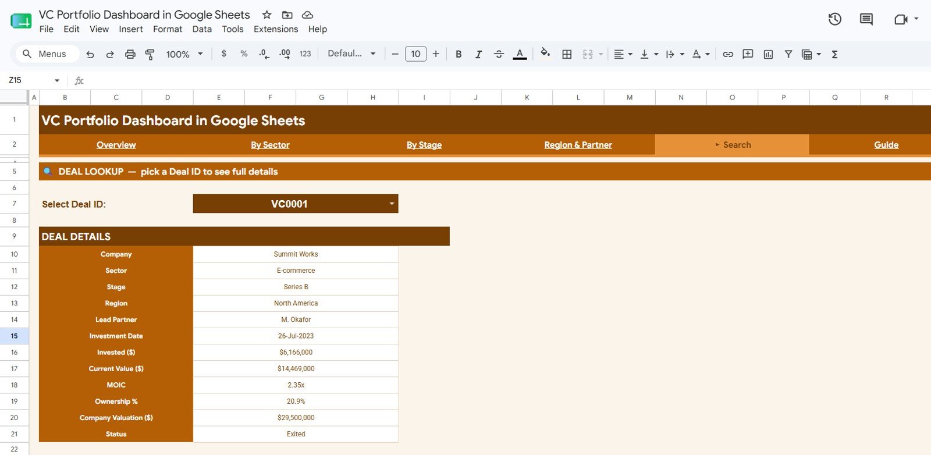The width and height of the screenshot is (931, 455).
Task: Go to the By Sector link
Action: pyautogui.click(x=270, y=145)
